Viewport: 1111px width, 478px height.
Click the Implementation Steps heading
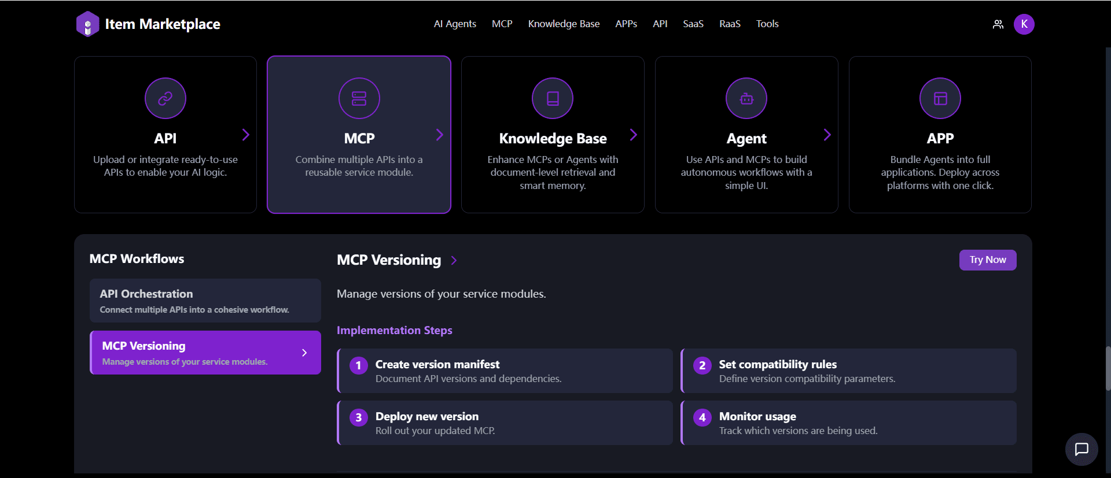point(395,331)
